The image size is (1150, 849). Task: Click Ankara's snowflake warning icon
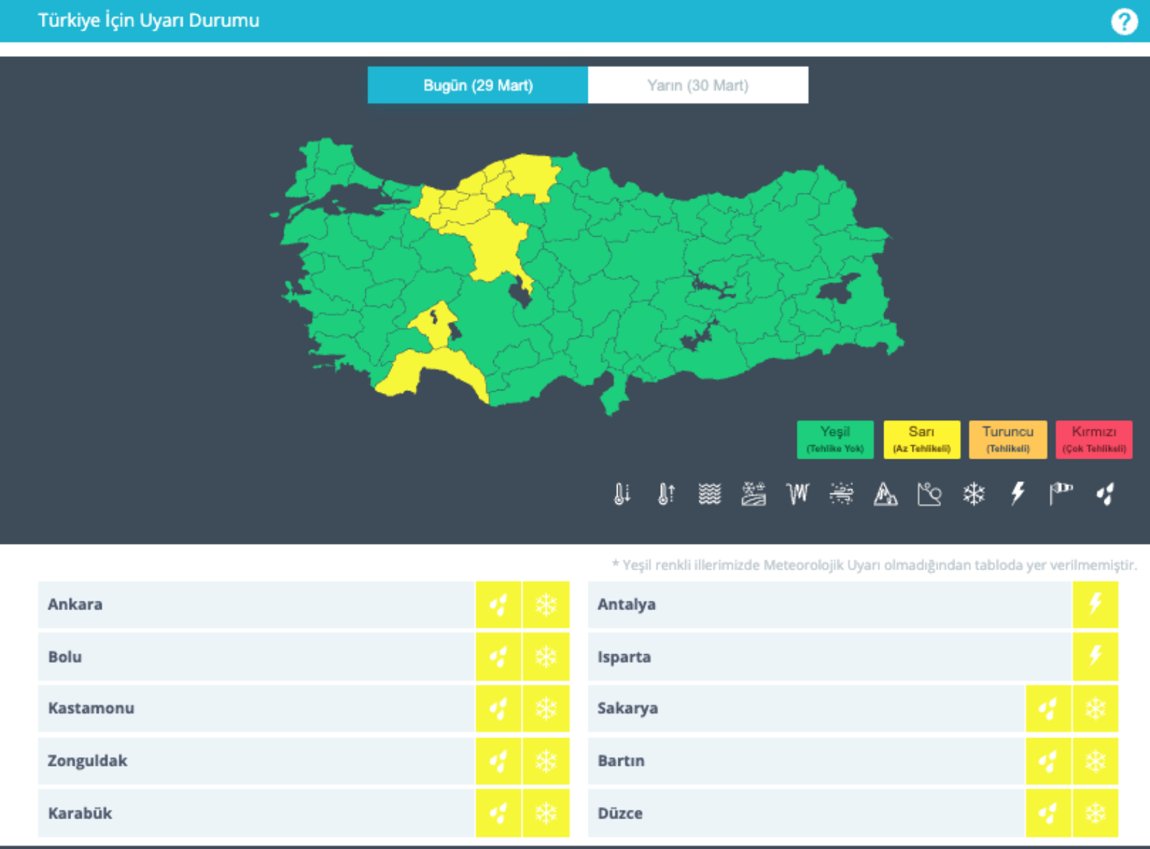[x=546, y=604]
